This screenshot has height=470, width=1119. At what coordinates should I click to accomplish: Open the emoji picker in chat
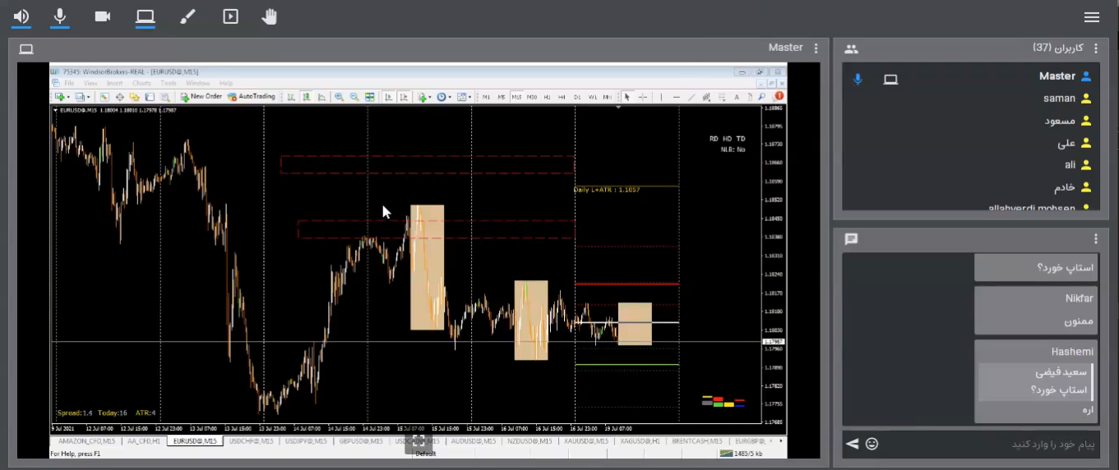pyautogui.click(x=872, y=444)
